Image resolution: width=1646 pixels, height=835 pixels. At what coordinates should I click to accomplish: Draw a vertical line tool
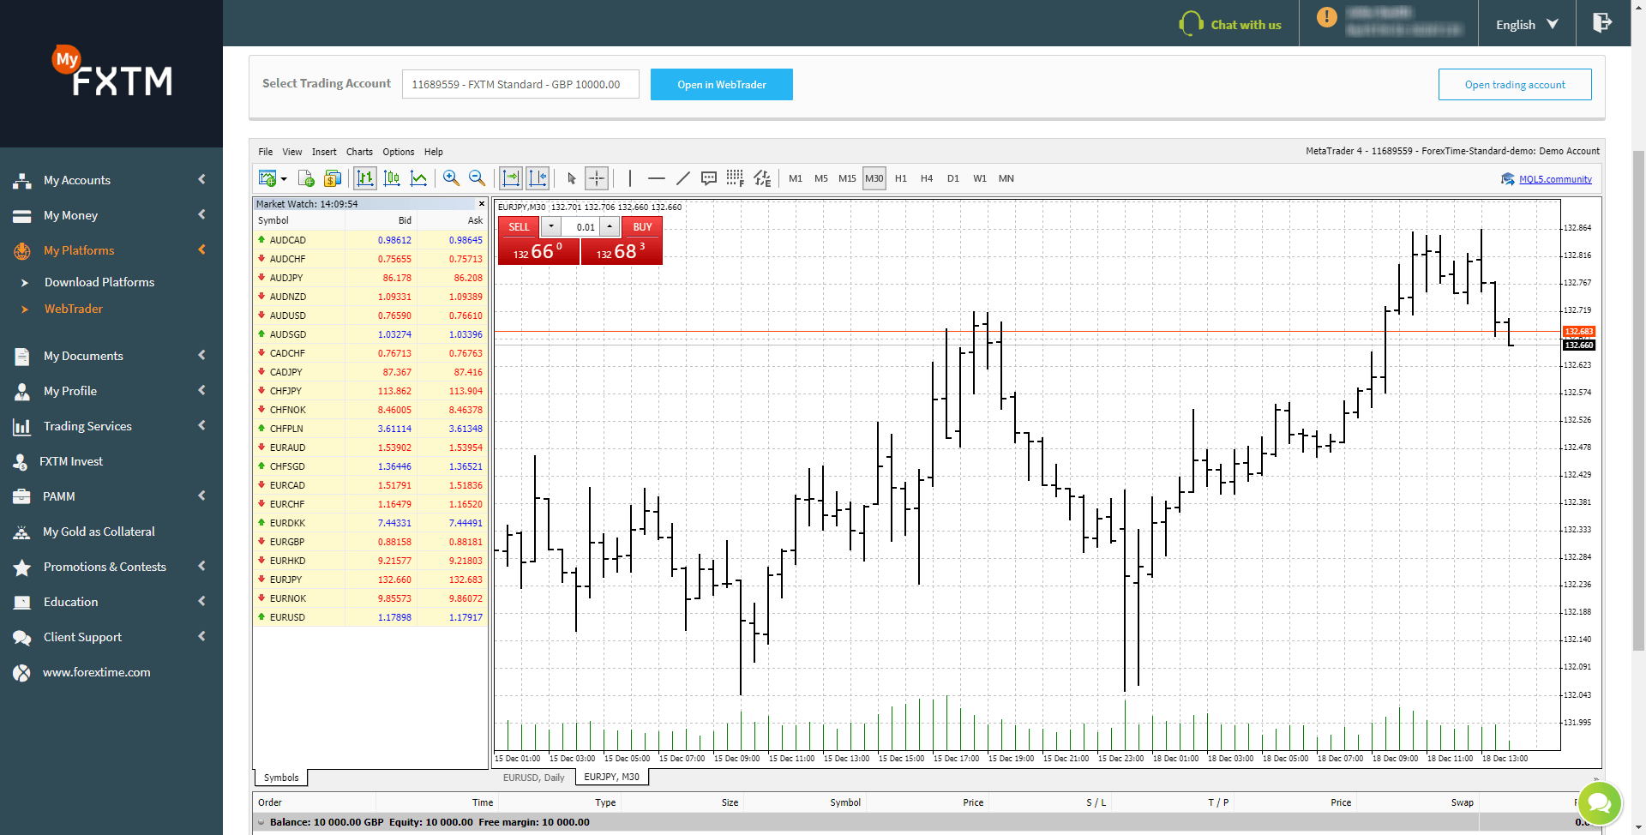click(x=630, y=178)
